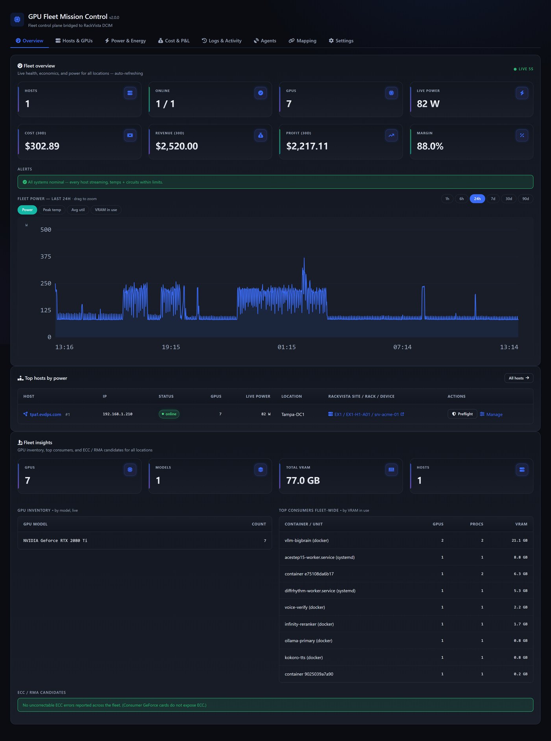Click the external link icon after srv-acme-01

click(x=402, y=414)
